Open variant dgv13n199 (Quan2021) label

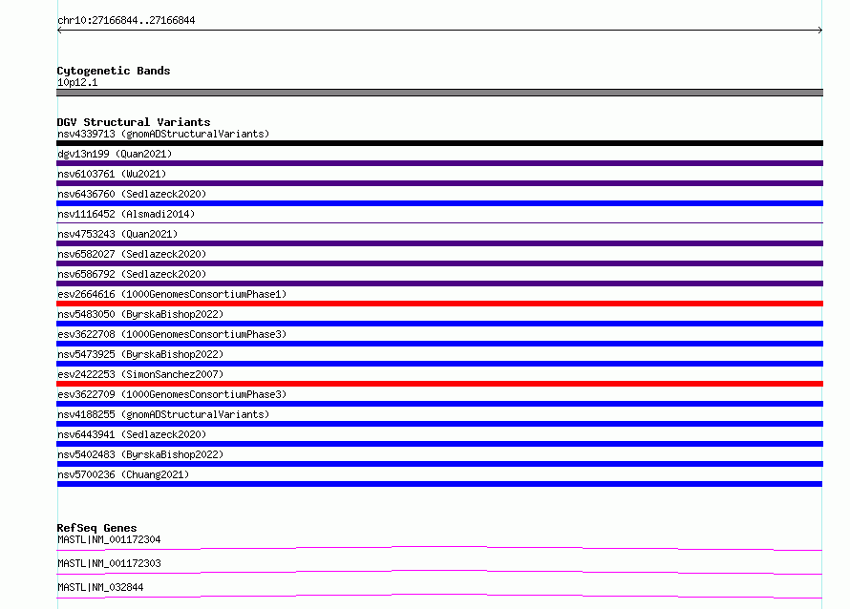(115, 154)
